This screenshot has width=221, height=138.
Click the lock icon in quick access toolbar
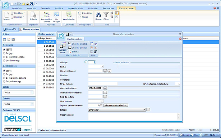[28, 4]
